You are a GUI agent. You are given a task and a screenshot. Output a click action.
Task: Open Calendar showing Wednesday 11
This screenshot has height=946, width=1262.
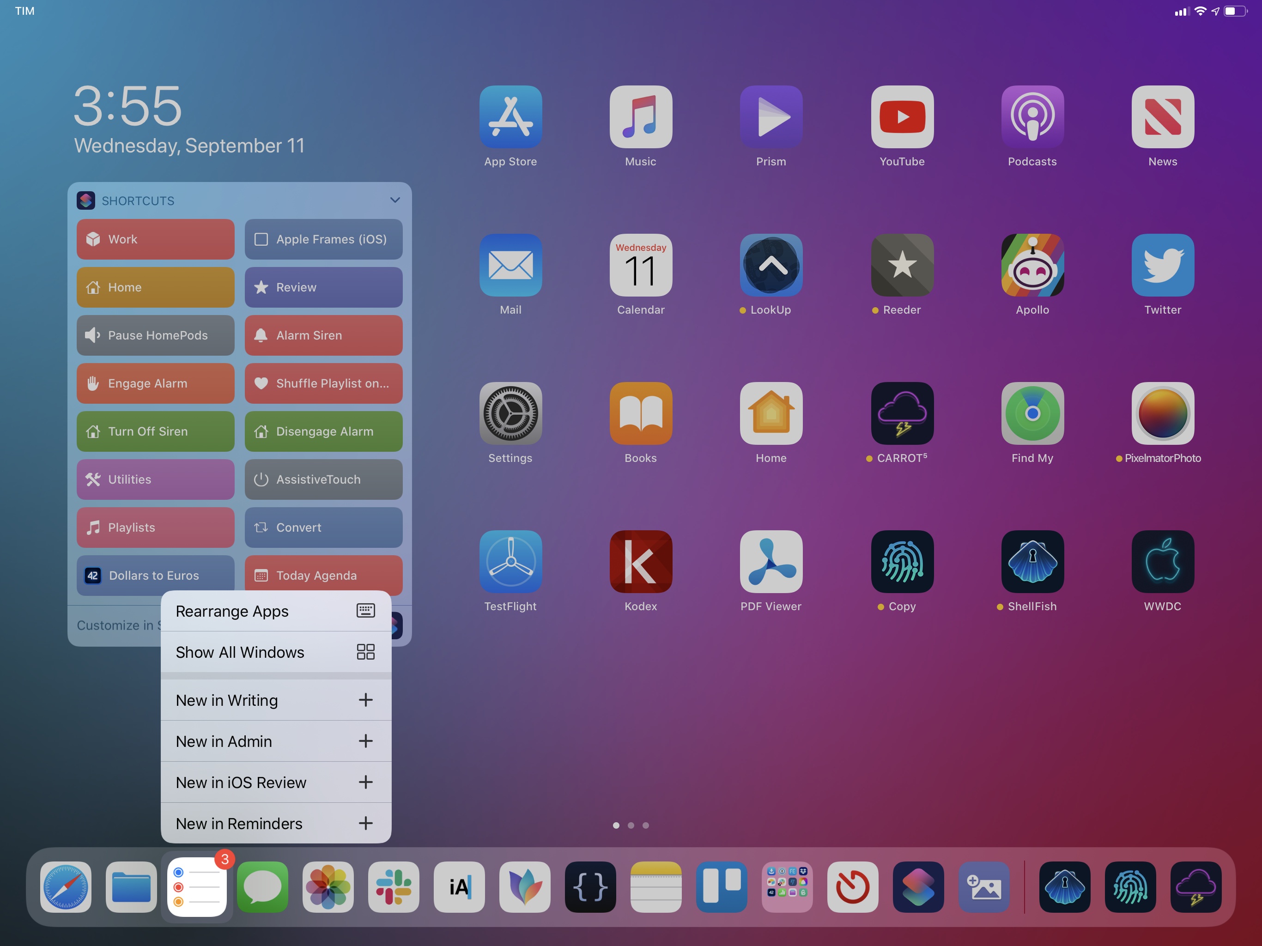point(641,265)
